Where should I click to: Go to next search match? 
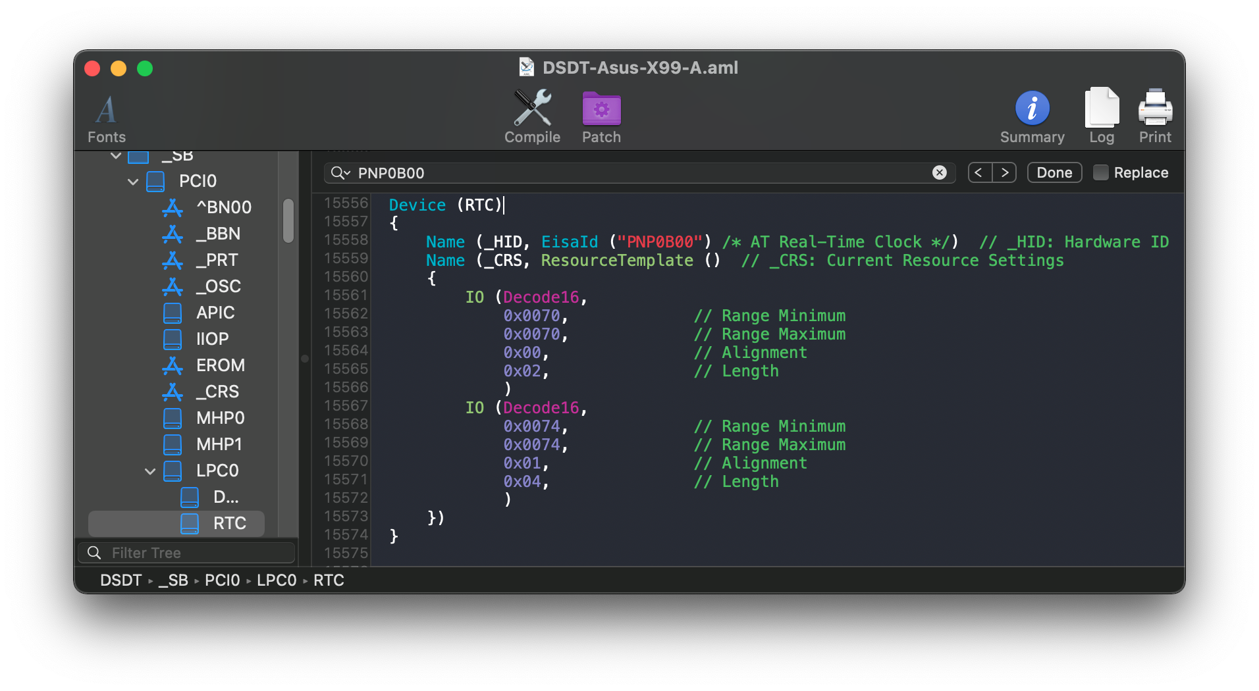1004,172
